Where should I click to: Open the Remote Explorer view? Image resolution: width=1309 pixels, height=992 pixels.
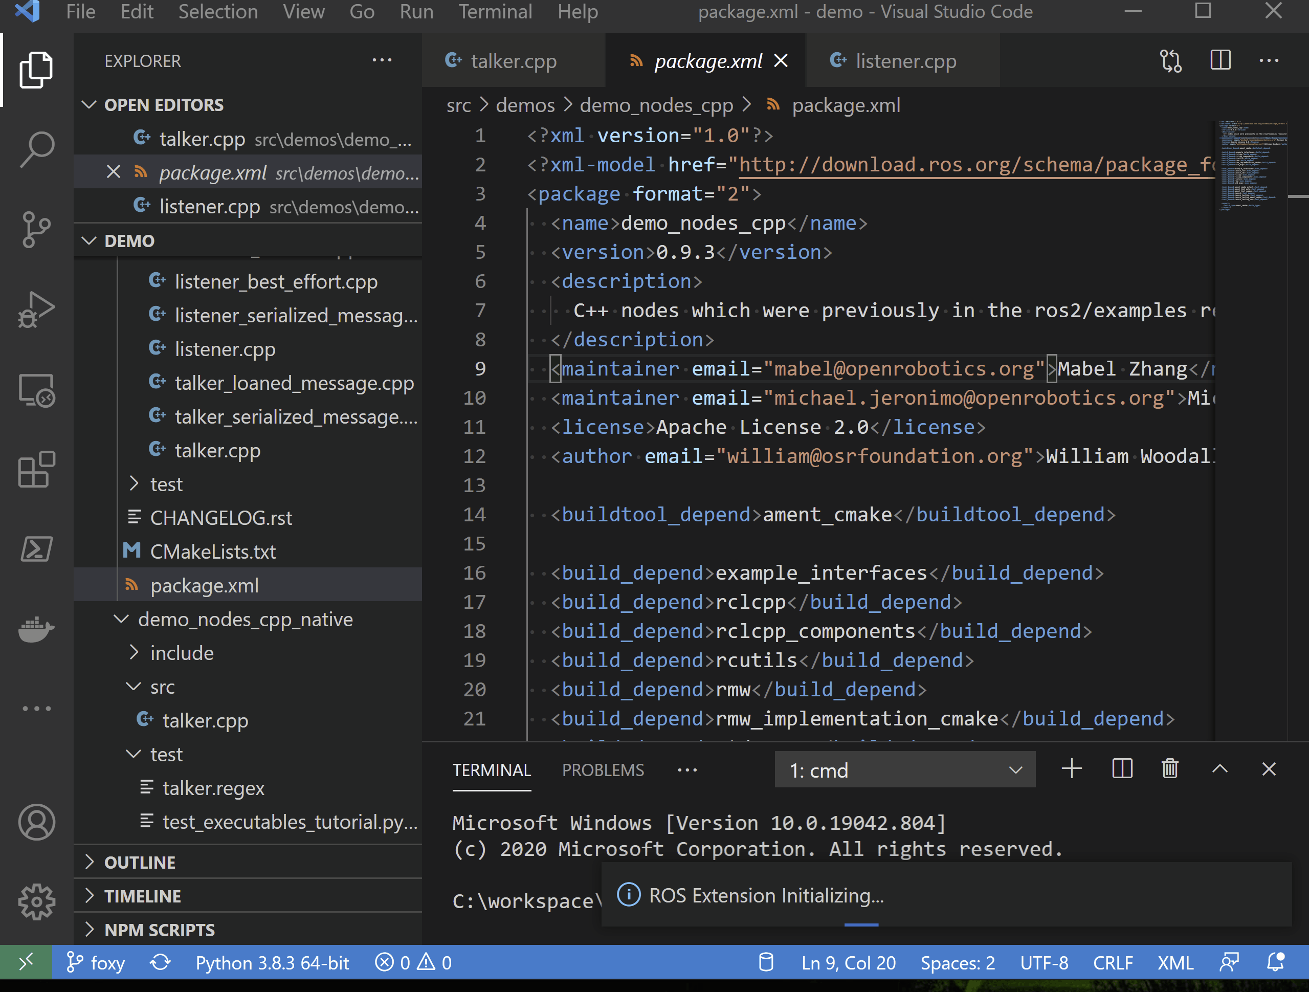37,391
